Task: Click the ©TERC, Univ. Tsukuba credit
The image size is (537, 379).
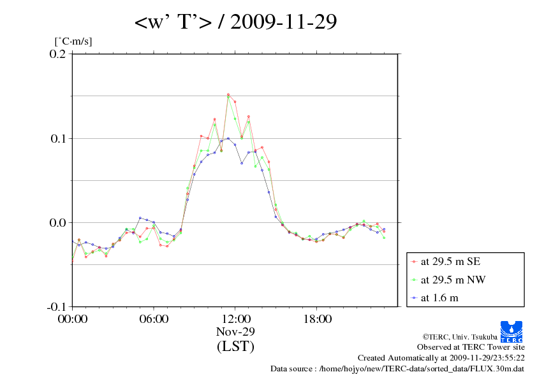Action: coord(460,337)
